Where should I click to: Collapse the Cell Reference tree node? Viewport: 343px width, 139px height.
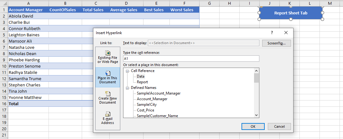tap(127, 71)
